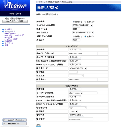Open the 情報 menu

pyautogui.click(x=6, y=45)
